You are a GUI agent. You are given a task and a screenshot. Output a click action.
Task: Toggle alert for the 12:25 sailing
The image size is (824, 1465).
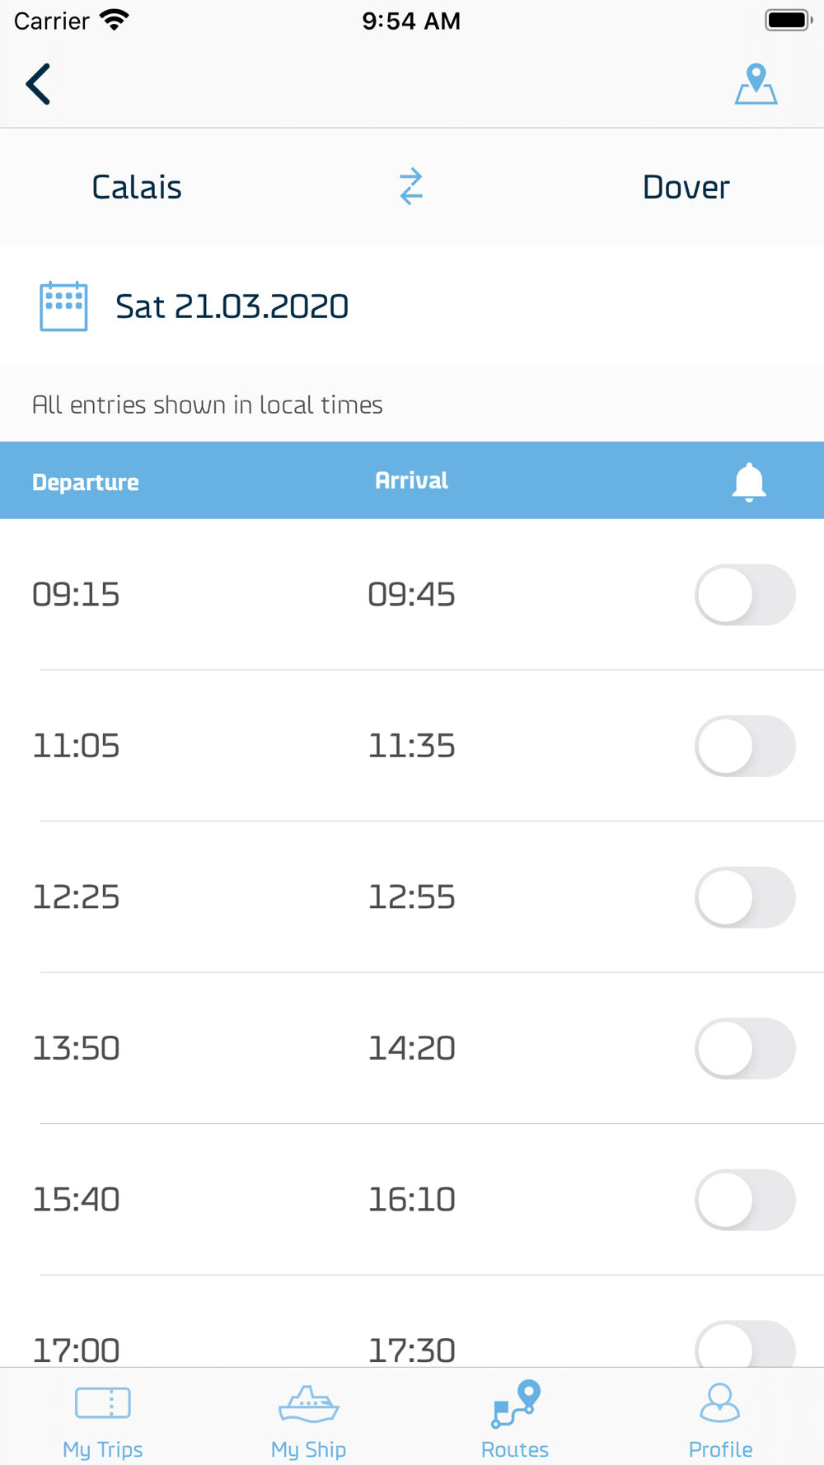(x=745, y=897)
